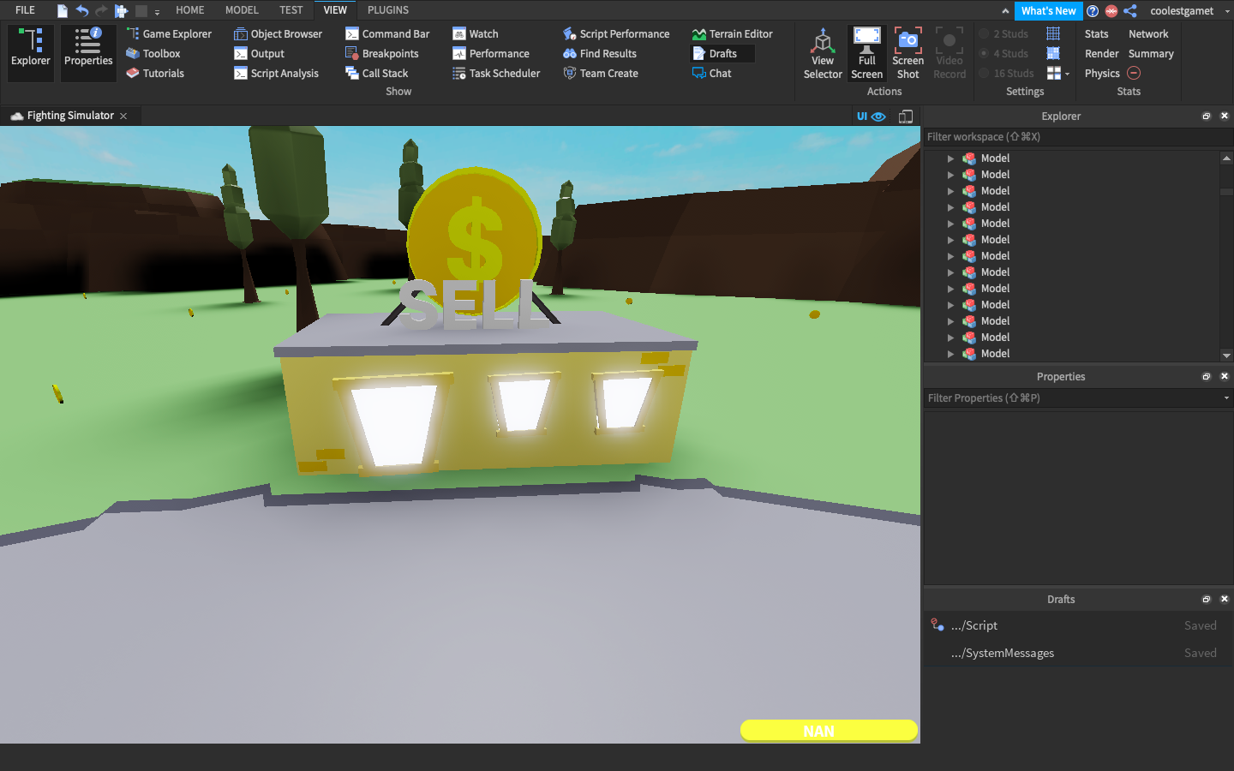Open the Properties filter dropdown arrow
This screenshot has width=1234, height=771.
[x=1226, y=398]
